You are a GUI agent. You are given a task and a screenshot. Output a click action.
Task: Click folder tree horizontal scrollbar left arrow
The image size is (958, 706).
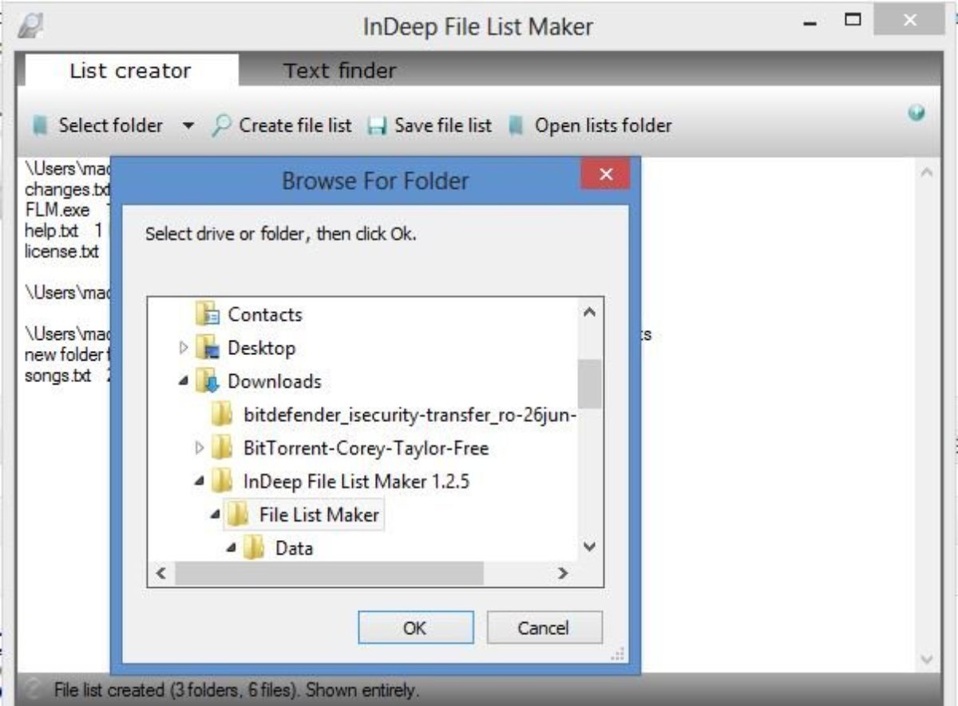(x=160, y=572)
